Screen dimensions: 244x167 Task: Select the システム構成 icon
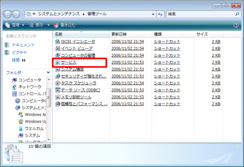click(58, 69)
